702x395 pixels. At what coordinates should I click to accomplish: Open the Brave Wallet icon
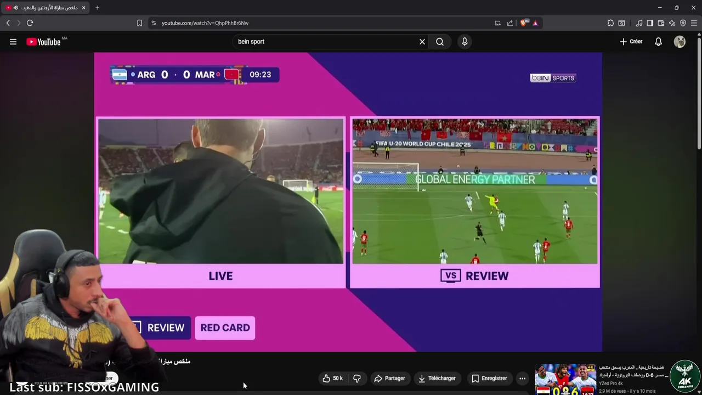(661, 23)
